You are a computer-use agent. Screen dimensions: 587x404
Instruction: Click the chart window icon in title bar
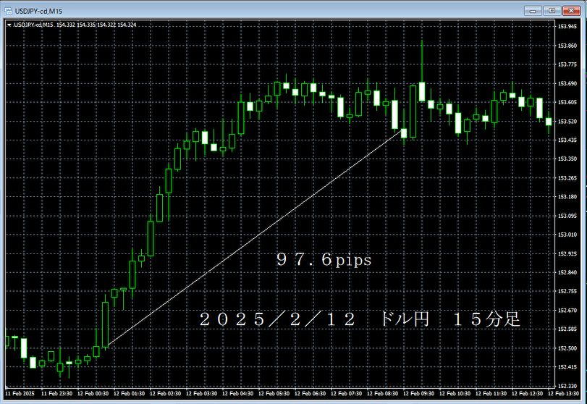tap(8, 11)
